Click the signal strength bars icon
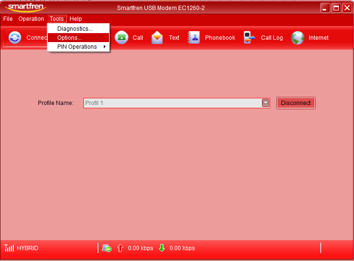The width and height of the screenshot is (354, 261). pyautogui.click(x=9, y=248)
